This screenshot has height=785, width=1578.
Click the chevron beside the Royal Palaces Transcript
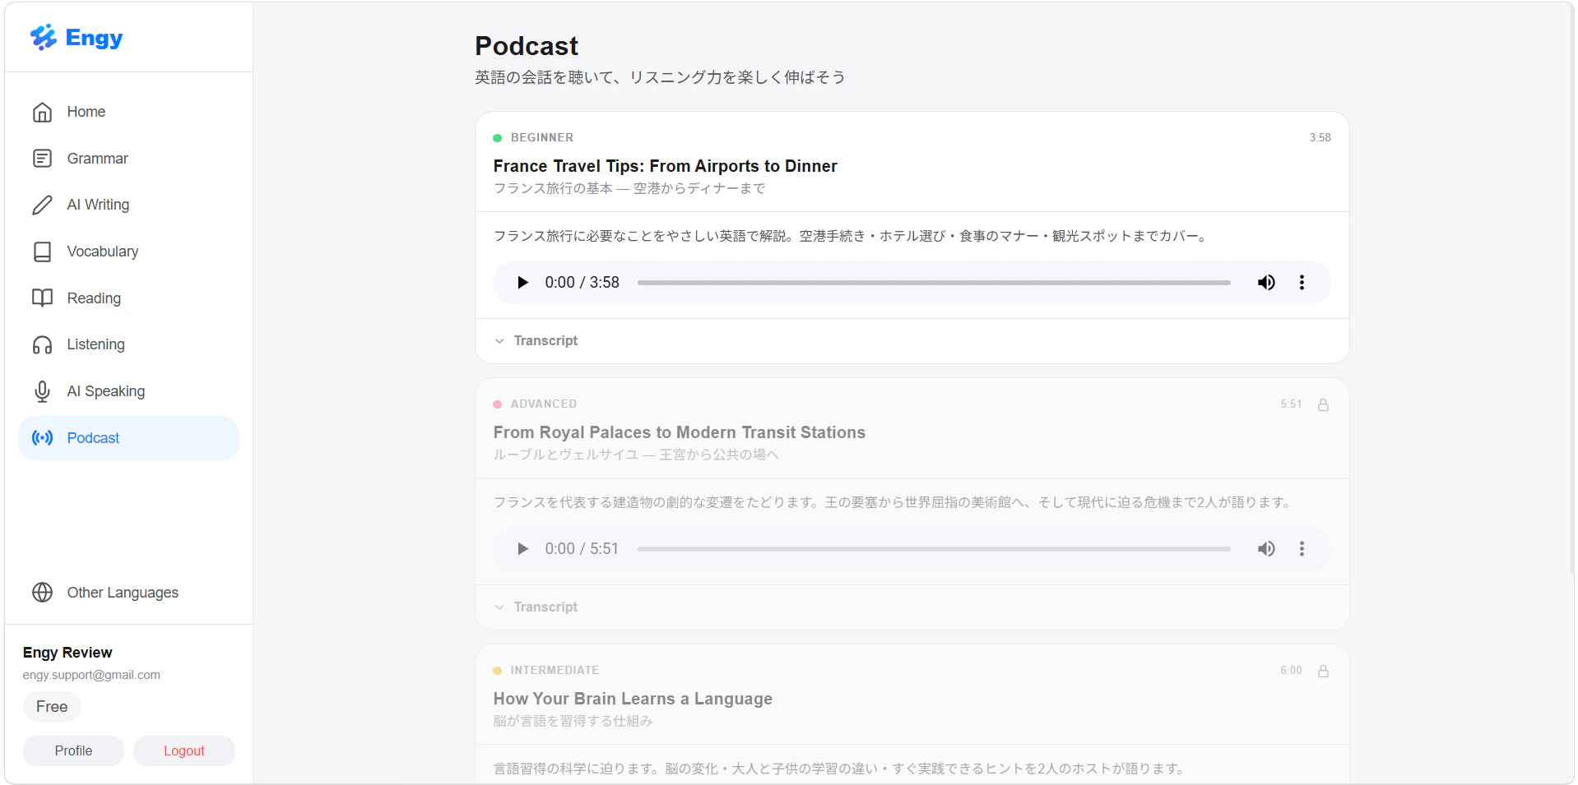point(499,607)
